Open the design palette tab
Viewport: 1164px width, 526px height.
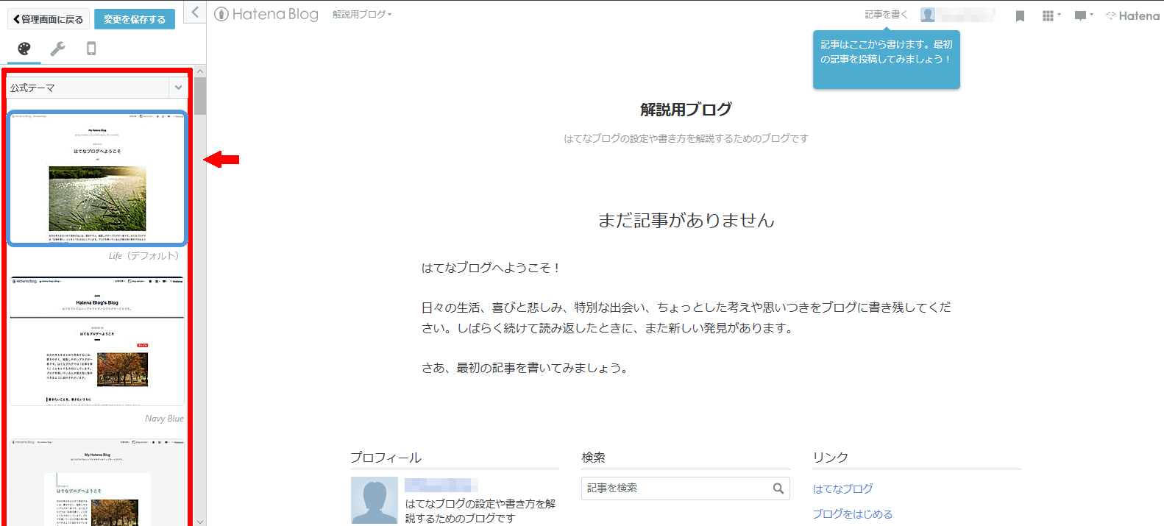[x=24, y=49]
